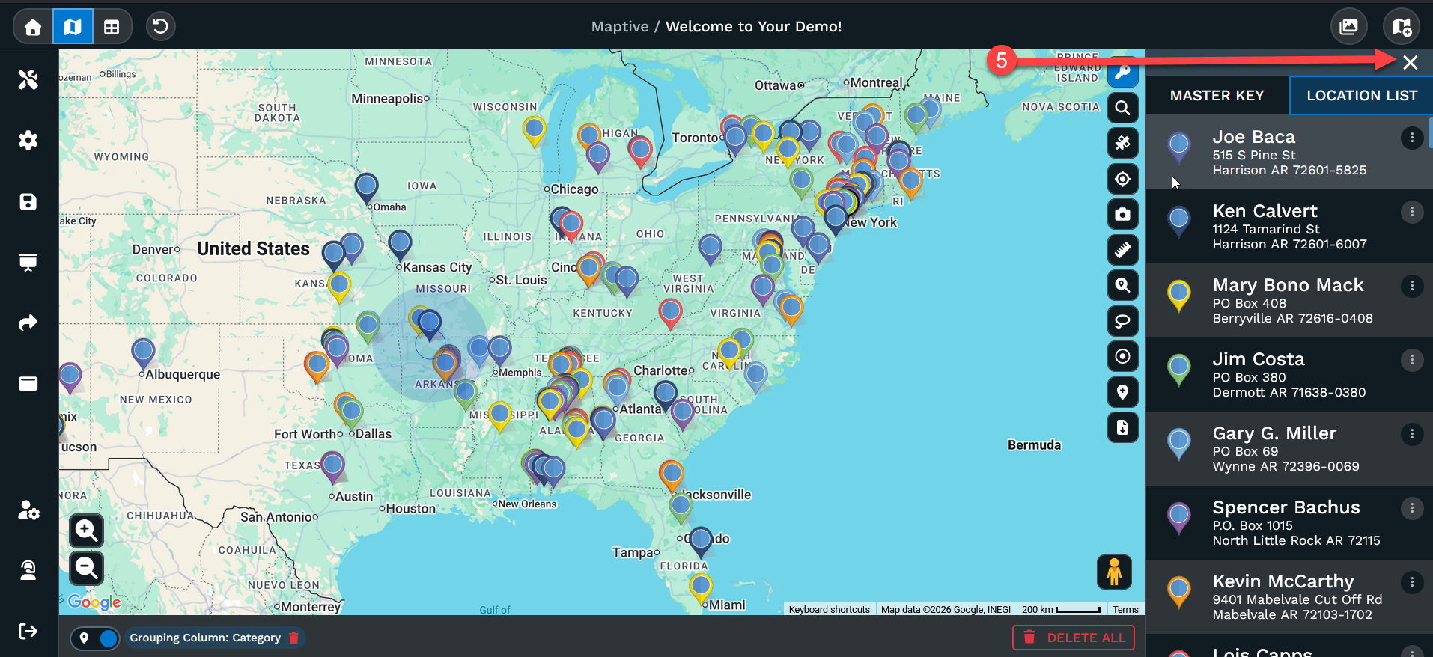Open the map tools wrench icon
The width and height of the screenshot is (1433, 657).
pos(28,79)
